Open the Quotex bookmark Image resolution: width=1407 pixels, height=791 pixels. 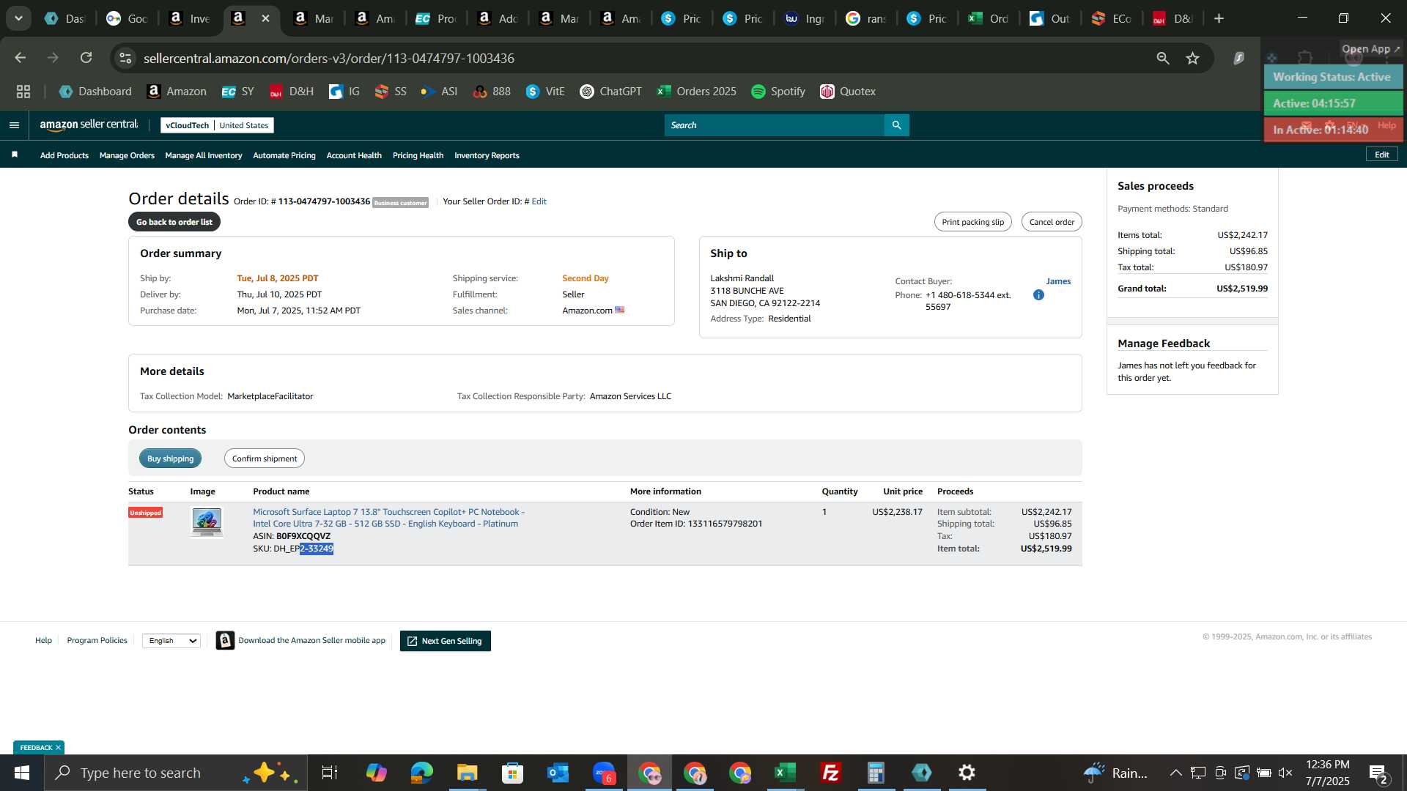coord(848,92)
